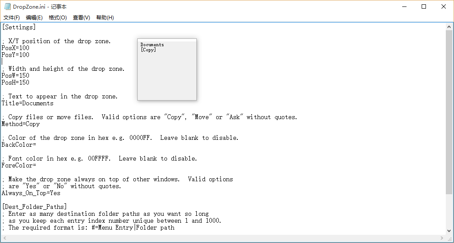Image resolution: width=454 pixels, height=243 pixels.
Task: Place cursor on PosY=100 line
Action: (x=16, y=55)
